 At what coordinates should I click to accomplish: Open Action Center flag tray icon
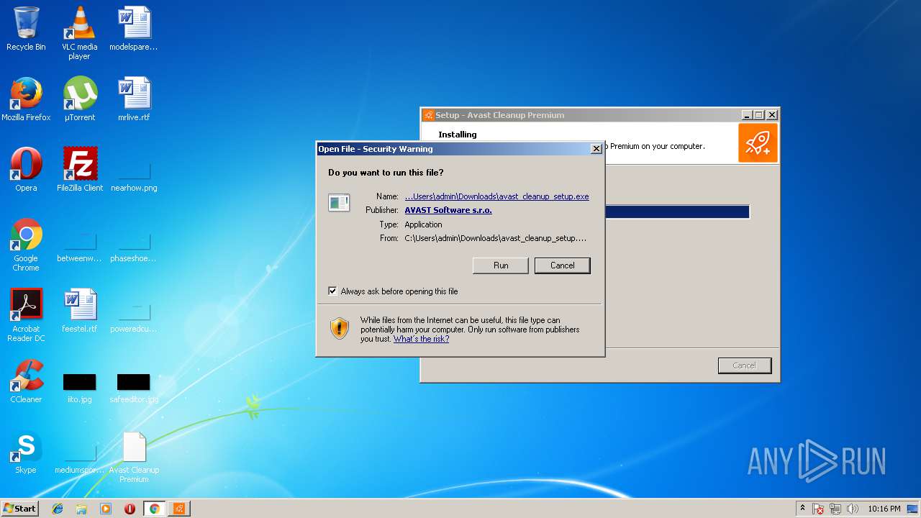[x=818, y=509]
